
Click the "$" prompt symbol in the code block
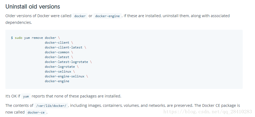(12, 38)
